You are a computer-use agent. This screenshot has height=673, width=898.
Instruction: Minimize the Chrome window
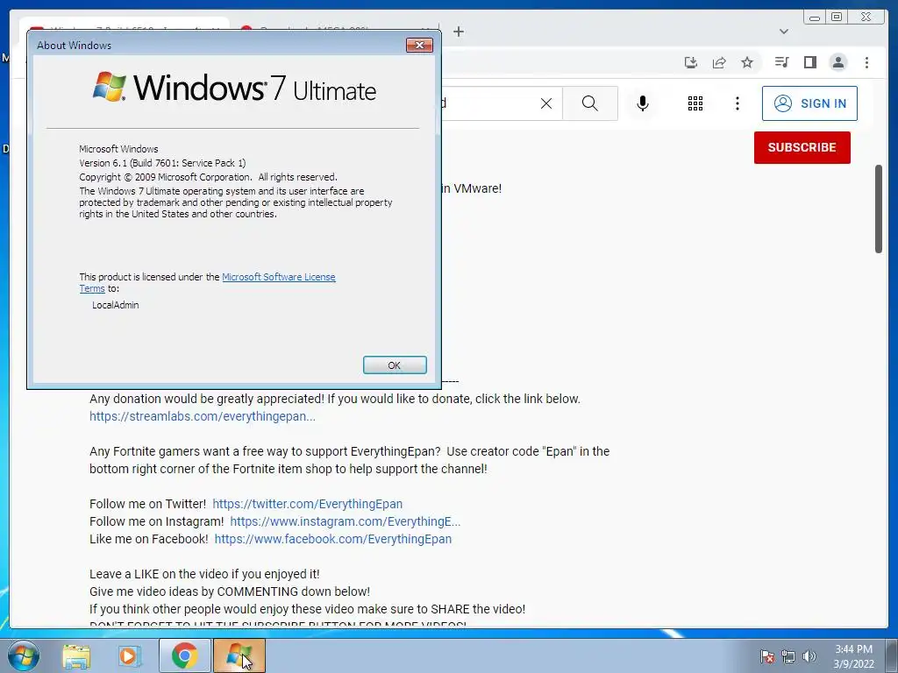(815, 18)
